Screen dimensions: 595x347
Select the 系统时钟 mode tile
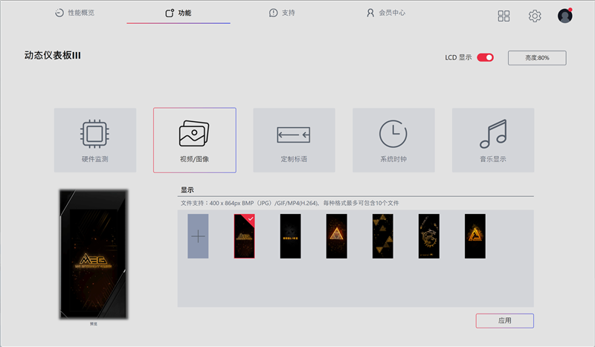point(393,140)
